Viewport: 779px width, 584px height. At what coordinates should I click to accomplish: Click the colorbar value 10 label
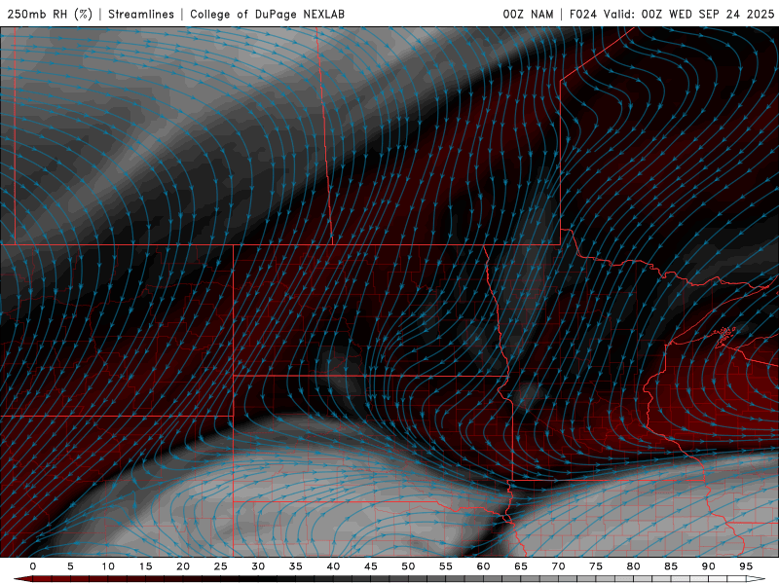coord(108,566)
